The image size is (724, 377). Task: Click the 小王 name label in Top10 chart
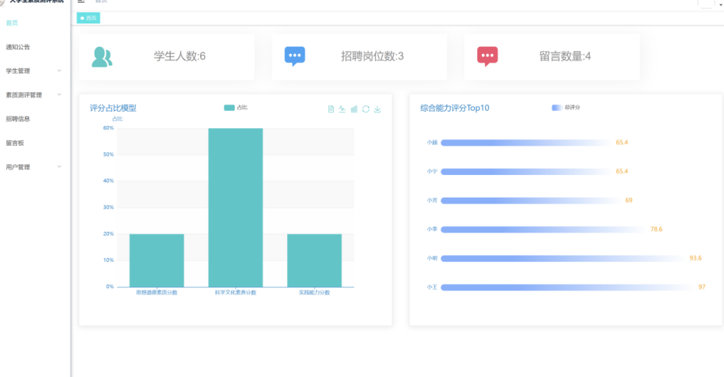point(431,287)
